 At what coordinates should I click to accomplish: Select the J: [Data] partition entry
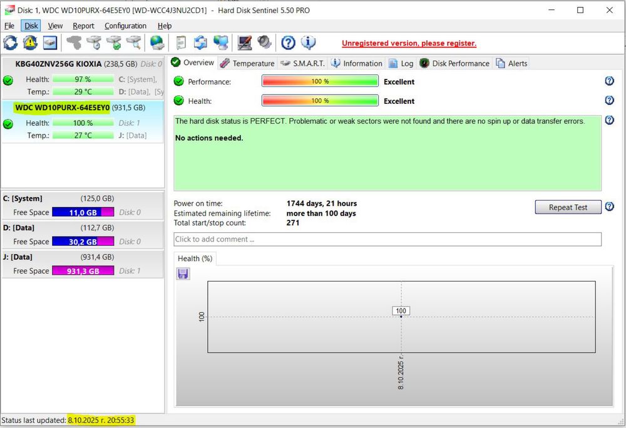tap(82, 263)
